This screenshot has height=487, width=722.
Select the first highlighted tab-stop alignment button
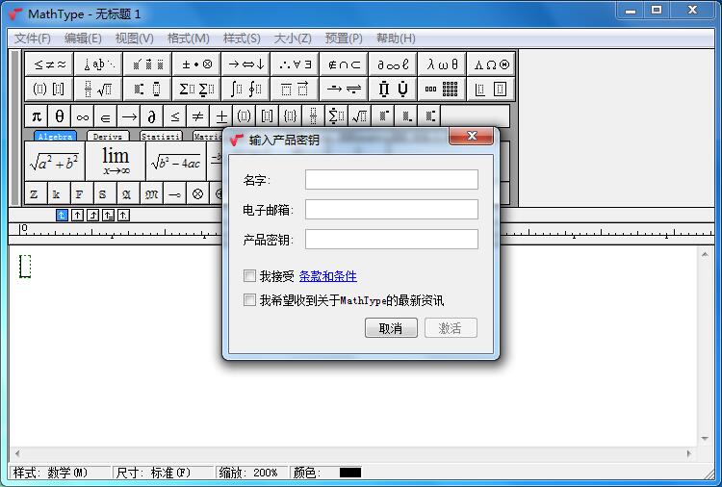click(62, 215)
